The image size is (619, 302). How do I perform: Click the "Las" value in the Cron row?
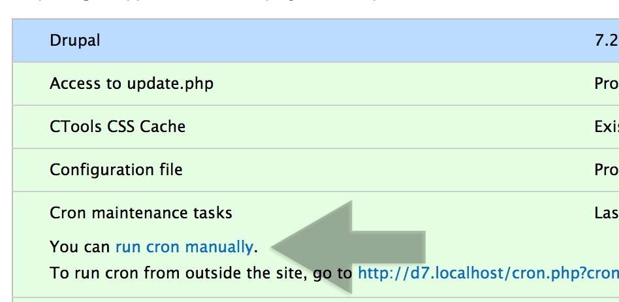click(607, 212)
